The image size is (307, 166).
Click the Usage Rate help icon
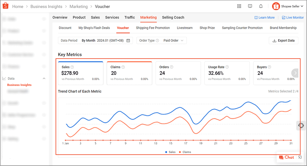[x=227, y=67]
